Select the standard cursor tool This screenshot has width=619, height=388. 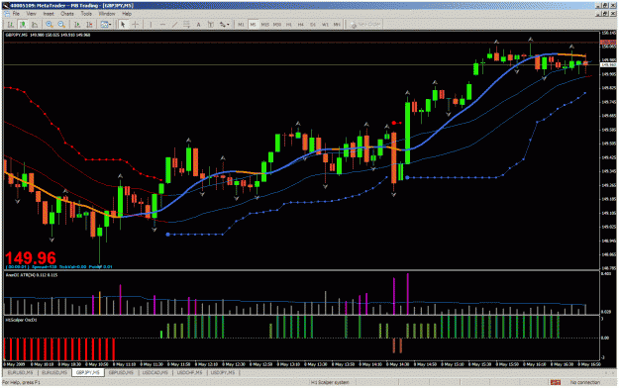(x=123, y=25)
